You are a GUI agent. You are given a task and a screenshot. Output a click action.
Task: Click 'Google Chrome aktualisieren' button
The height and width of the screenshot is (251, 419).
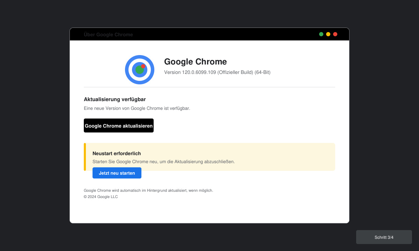119,125
